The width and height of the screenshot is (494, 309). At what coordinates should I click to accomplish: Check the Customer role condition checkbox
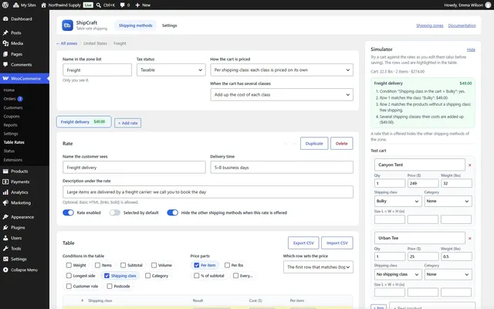(69, 287)
